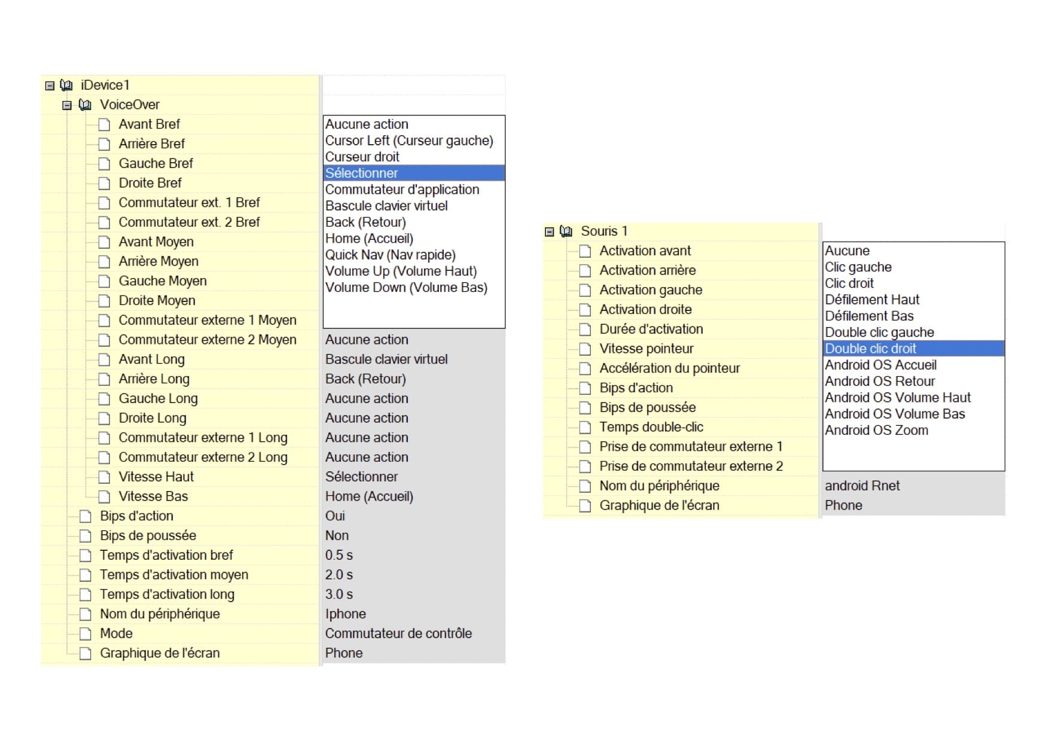Open Prise de commutateur externe 2 setting
1049x741 pixels.
point(691,466)
